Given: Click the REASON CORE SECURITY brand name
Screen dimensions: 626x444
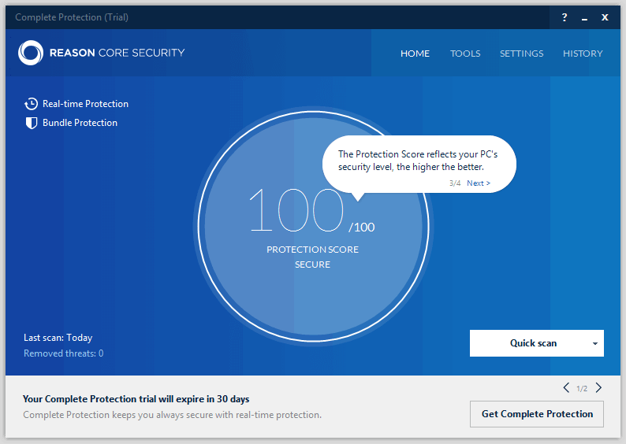Looking at the screenshot, I should coord(117,53).
